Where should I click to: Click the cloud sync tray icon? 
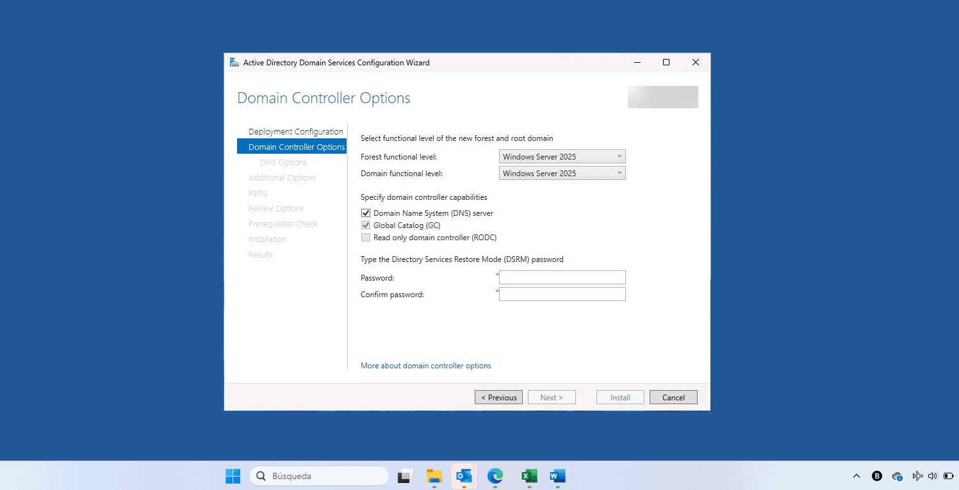coord(898,476)
